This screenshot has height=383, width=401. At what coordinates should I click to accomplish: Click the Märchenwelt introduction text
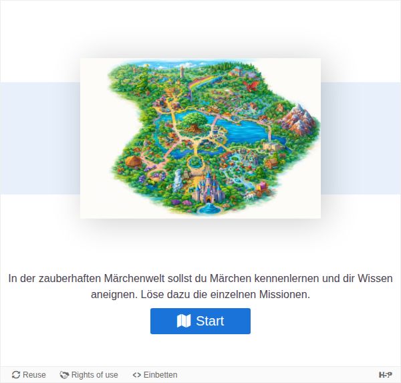pos(200,286)
